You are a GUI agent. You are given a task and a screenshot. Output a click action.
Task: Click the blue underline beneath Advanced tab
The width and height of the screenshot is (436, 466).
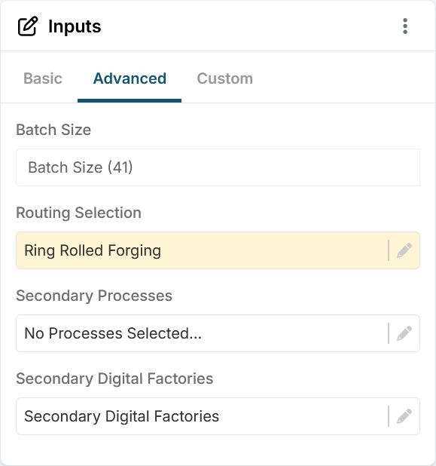click(x=130, y=101)
